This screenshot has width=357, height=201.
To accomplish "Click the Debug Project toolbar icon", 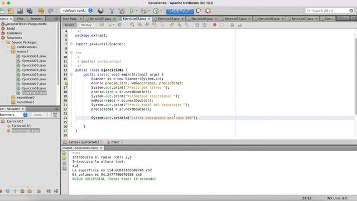I will (x=143, y=11).
